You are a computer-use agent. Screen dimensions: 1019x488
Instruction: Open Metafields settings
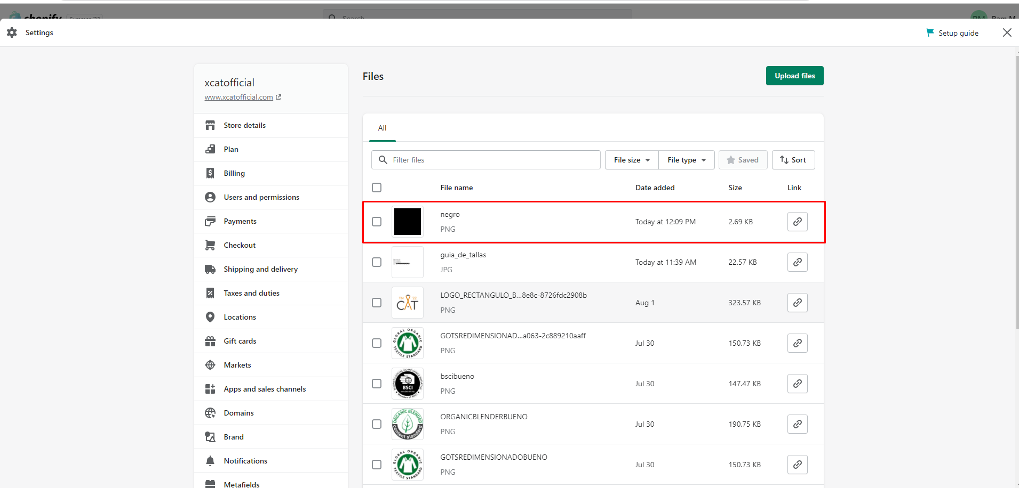pyautogui.click(x=271, y=482)
